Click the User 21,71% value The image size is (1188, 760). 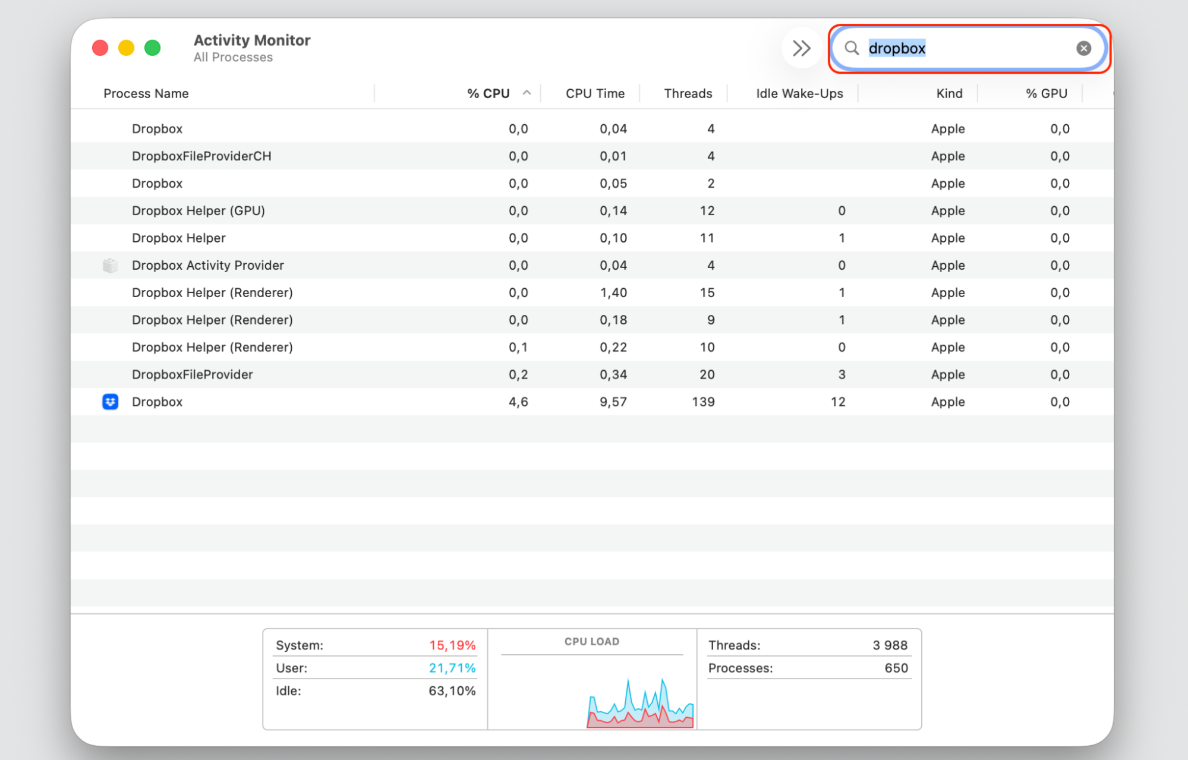[x=452, y=668]
